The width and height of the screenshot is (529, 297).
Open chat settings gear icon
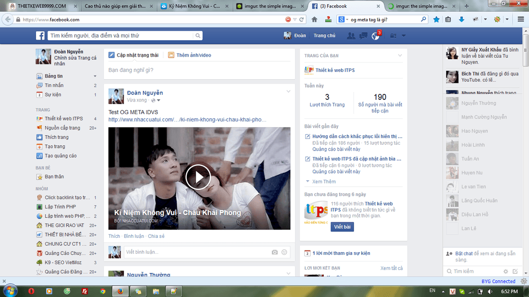click(505, 272)
